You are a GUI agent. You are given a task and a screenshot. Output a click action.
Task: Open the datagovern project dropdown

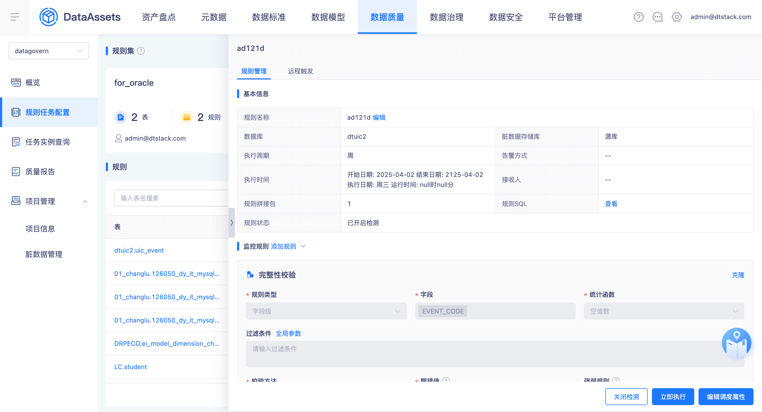pos(48,51)
